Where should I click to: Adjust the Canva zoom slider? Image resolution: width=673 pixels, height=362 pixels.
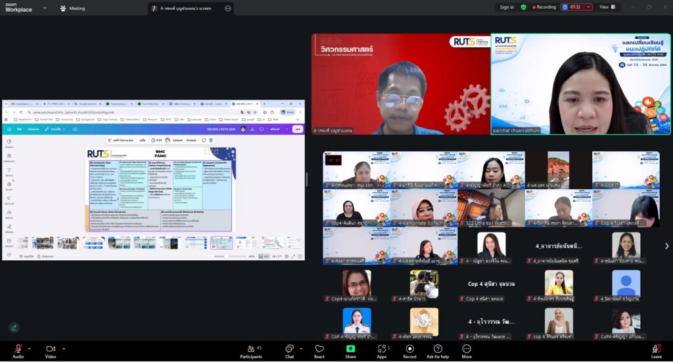[229, 256]
